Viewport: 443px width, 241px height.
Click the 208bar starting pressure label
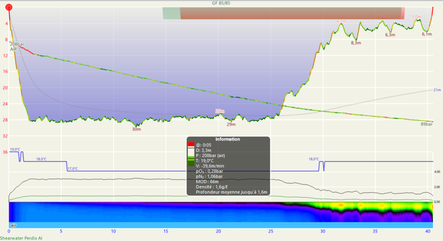point(17,44)
